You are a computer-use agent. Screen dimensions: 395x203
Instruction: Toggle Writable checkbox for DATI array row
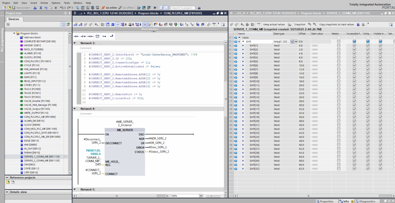[368, 42]
